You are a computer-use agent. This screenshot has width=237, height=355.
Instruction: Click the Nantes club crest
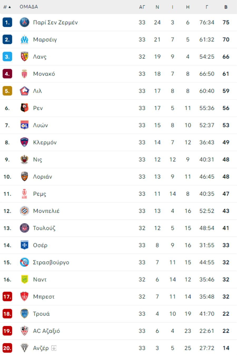[24, 279]
